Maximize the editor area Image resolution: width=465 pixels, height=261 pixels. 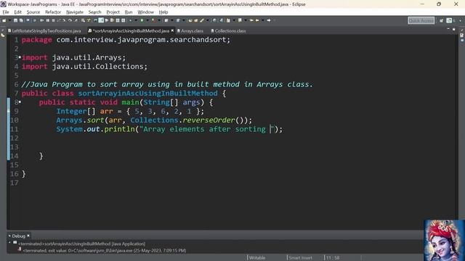pos(453,29)
